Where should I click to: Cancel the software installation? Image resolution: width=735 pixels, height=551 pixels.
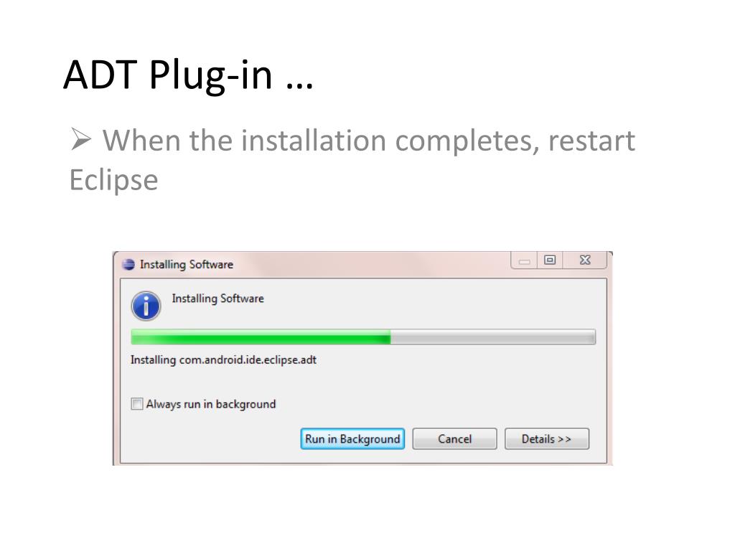click(454, 439)
